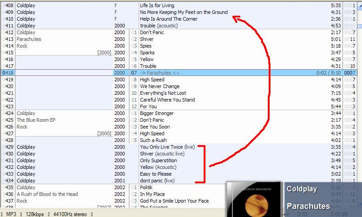This screenshot has width=362, height=217.
Task: Select the track Yellow at row 0416
Action: point(147,59)
